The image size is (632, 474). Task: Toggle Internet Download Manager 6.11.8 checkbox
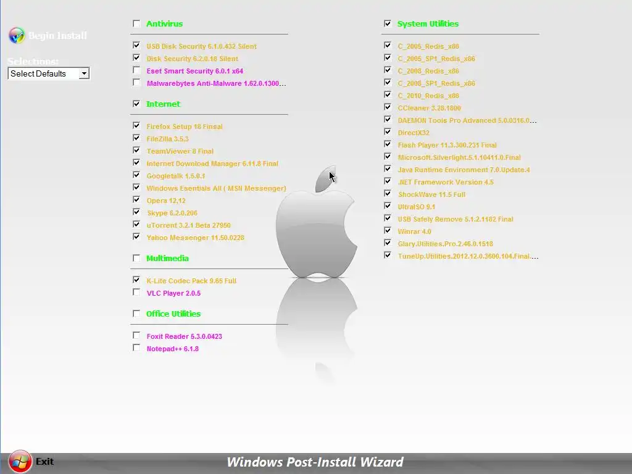tap(136, 162)
